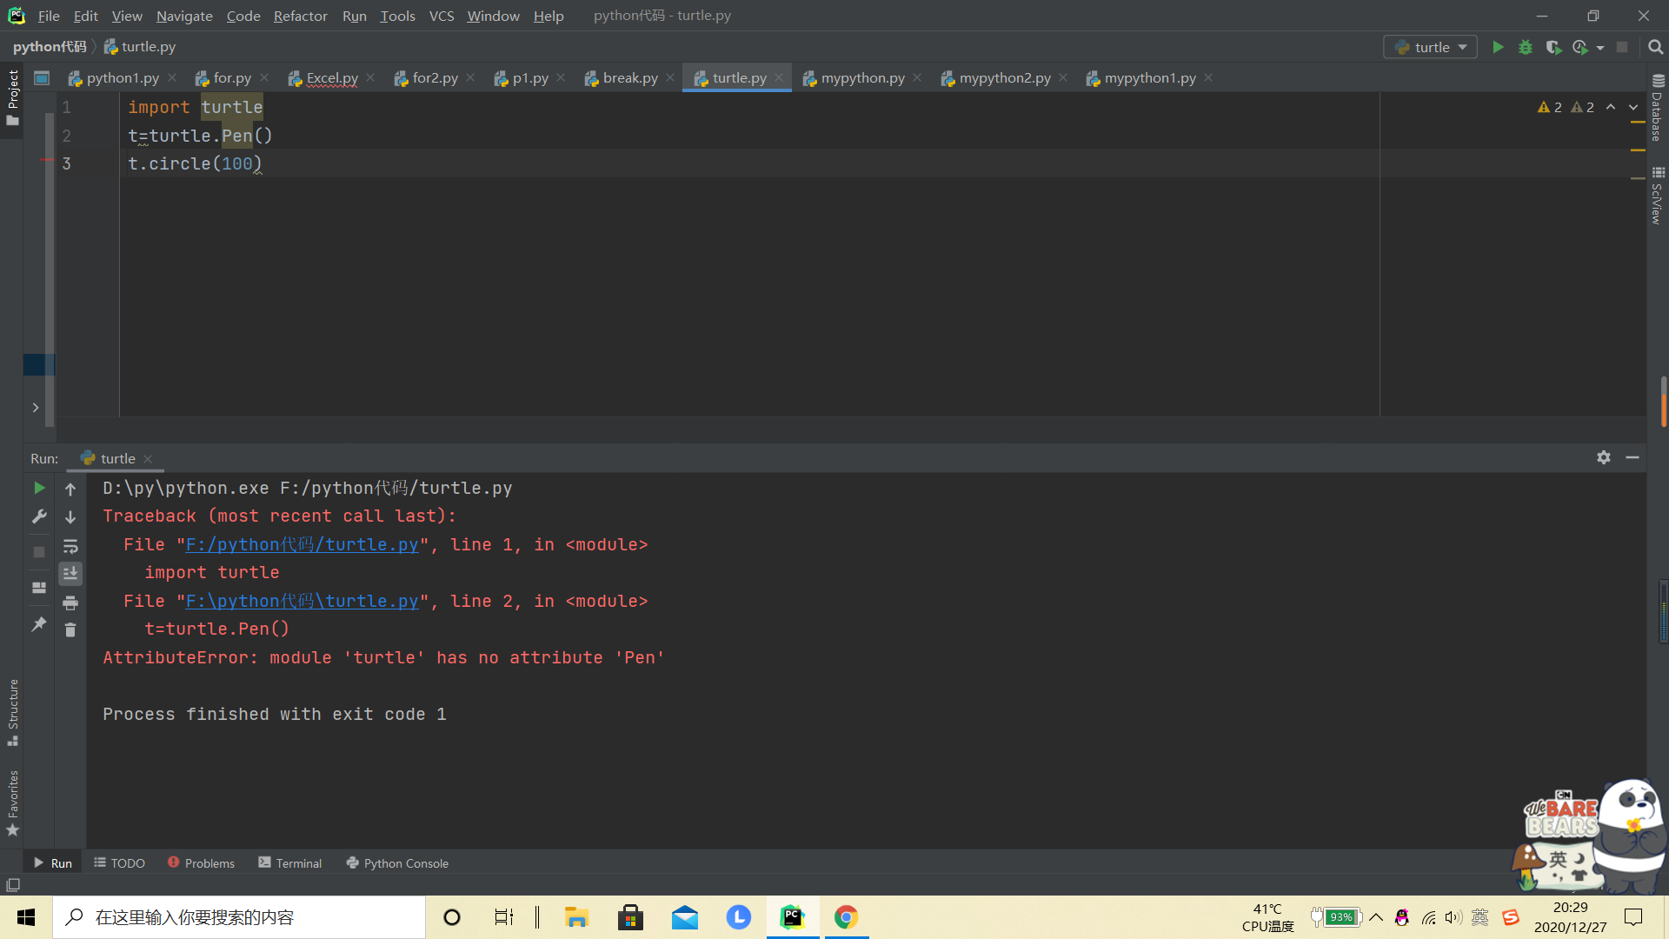
Task: Hide the Run tool window
Action: point(1632,457)
